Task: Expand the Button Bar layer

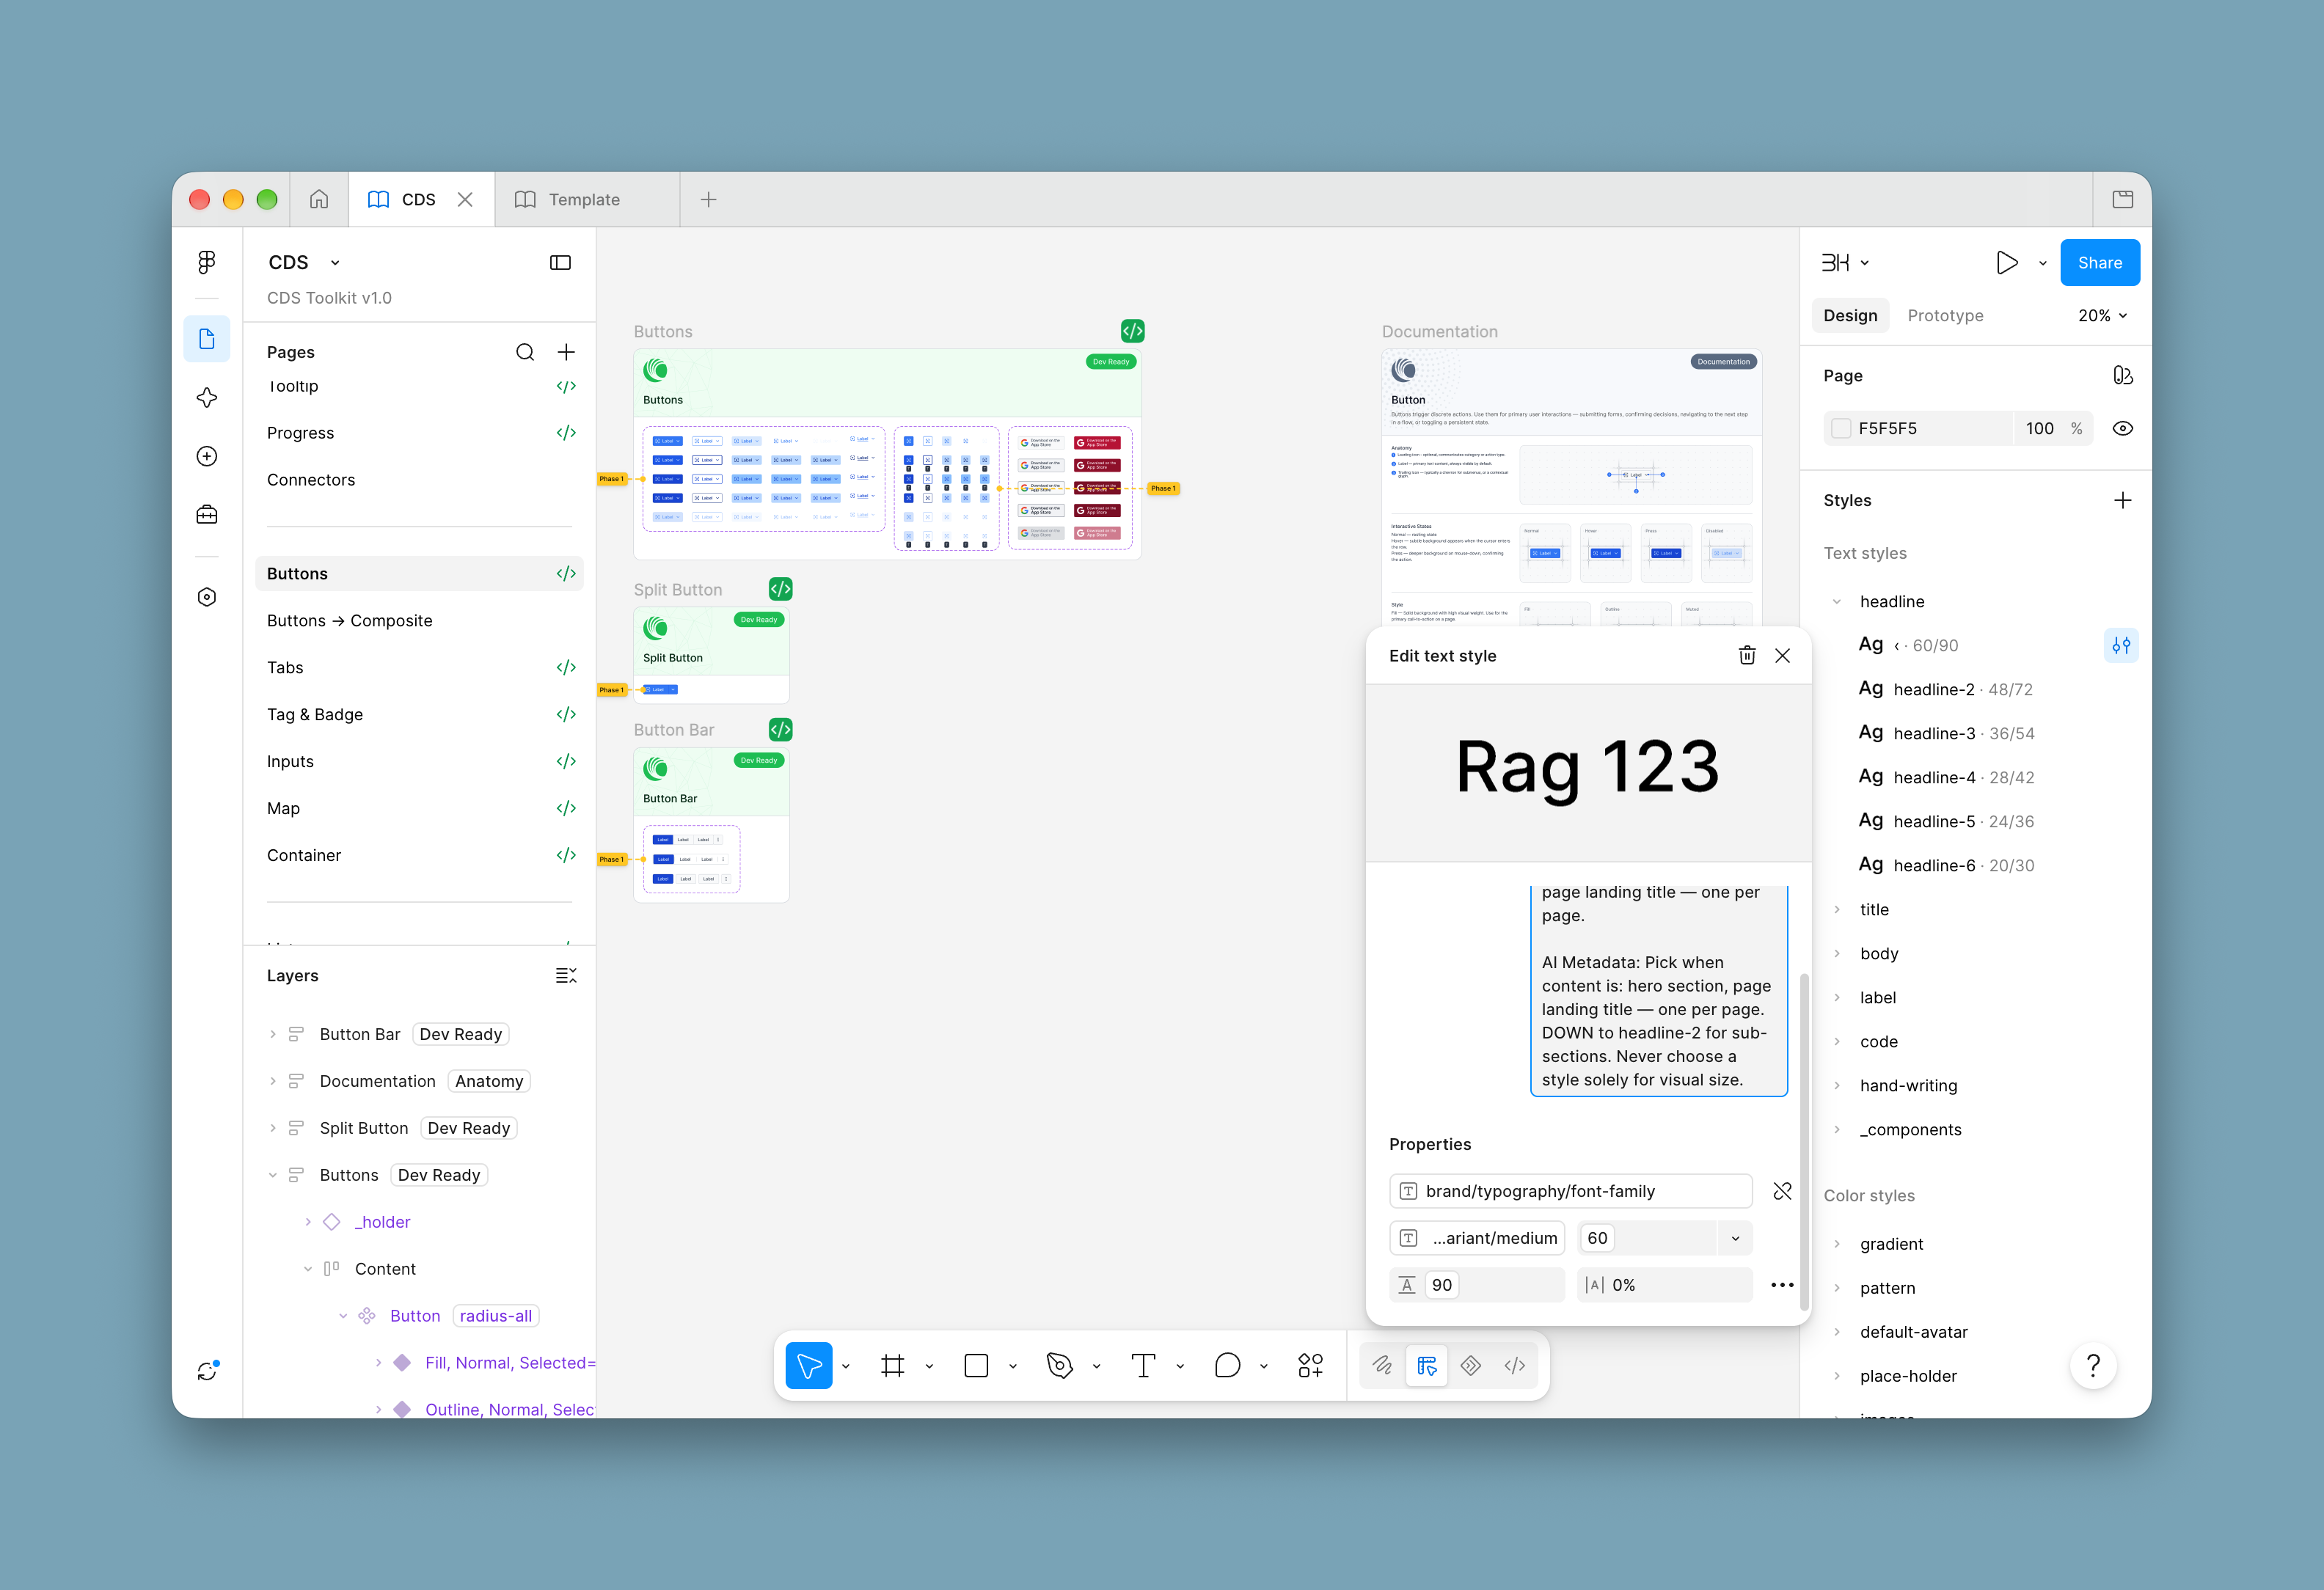Action: click(272, 1034)
